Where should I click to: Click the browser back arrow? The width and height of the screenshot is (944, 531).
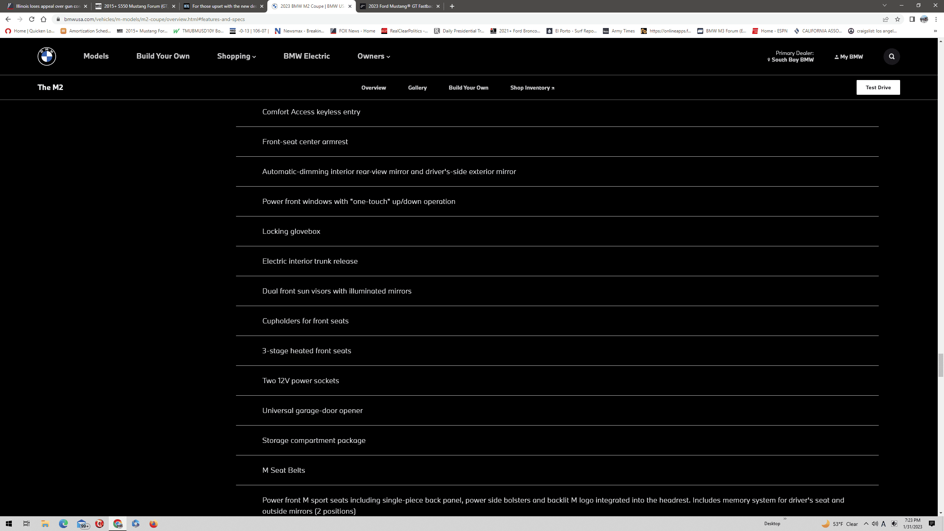[8, 19]
